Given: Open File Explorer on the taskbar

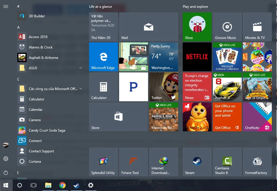Looking at the screenshot, I should [x=48, y=185].
